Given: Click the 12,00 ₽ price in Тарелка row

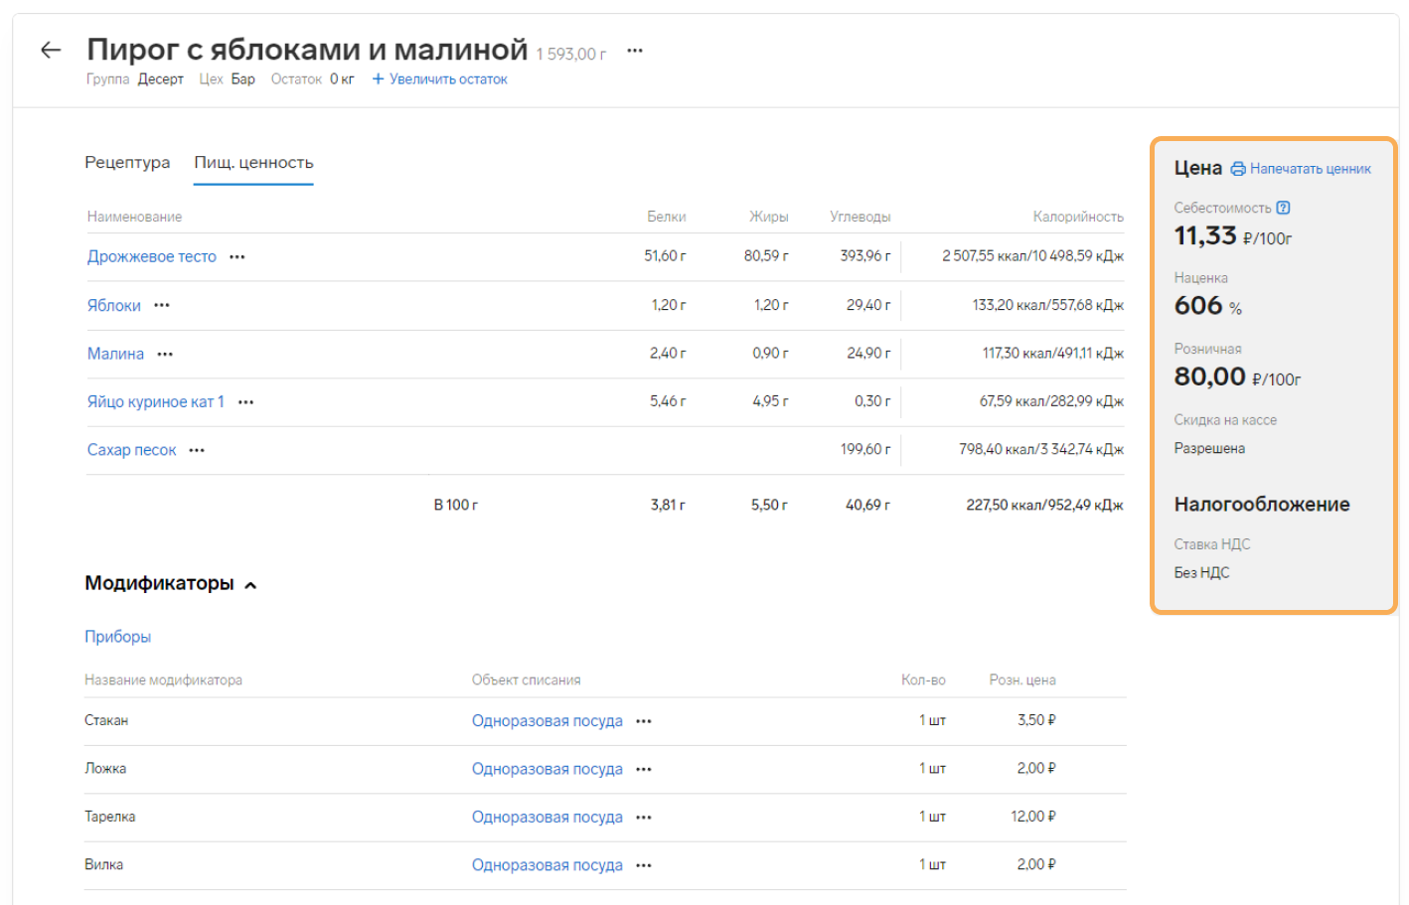Looking at the screenshot, I should (1033, 817).
